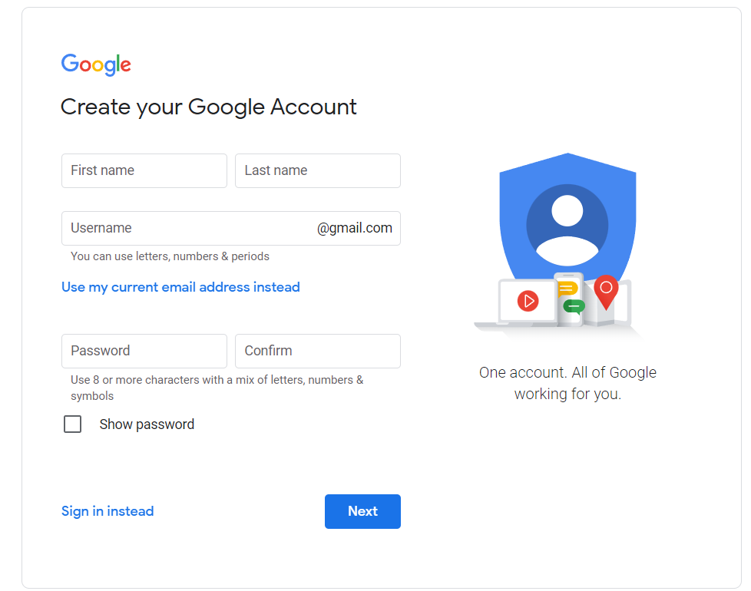751x591 pixels.
Task: Click the Google logo
Action: pos(95,64)
